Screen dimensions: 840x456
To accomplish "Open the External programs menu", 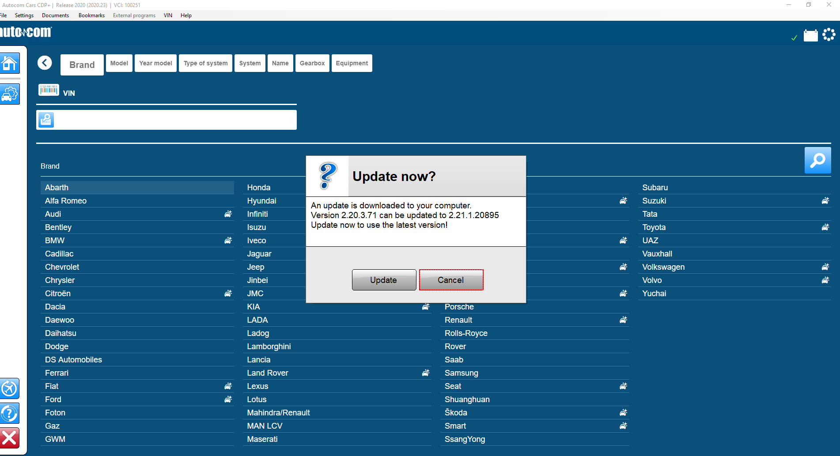I will click(134, 15).
